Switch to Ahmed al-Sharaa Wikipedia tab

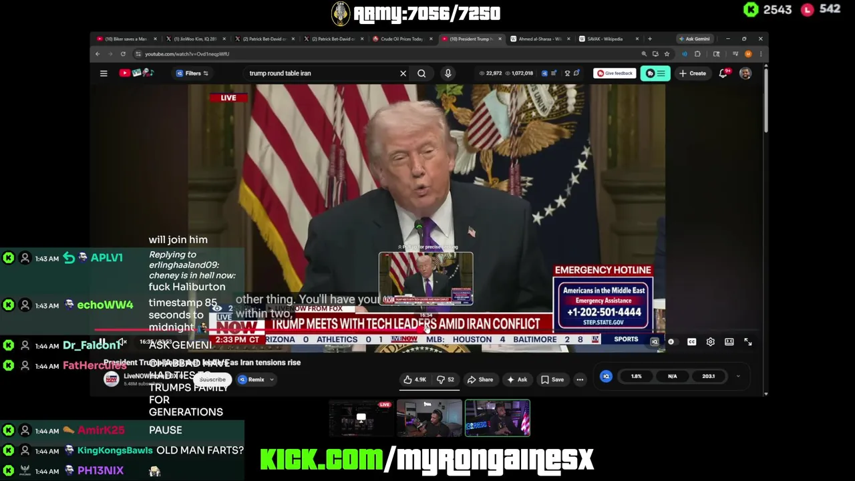(540, 39)
